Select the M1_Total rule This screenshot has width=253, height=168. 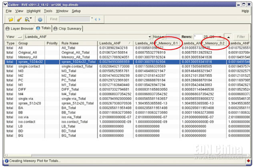click(68, 85)
